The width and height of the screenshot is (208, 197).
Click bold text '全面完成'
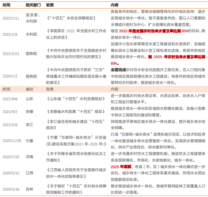pyautogui.click(x=118, y=70)
